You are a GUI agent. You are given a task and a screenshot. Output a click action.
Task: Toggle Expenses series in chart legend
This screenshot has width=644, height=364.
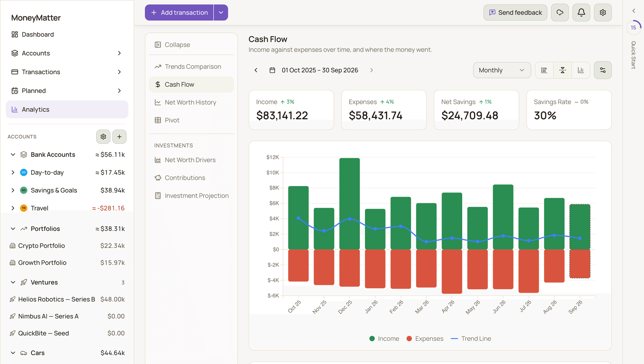pyautogui.click(x=425, y=339)
